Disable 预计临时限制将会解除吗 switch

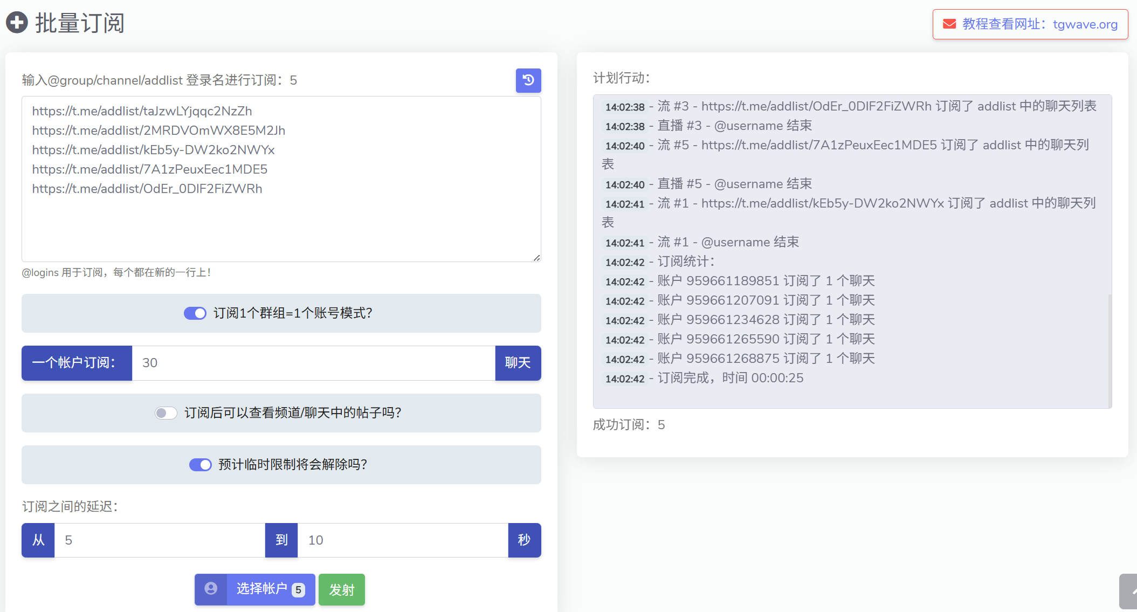[x=200, y=465]
